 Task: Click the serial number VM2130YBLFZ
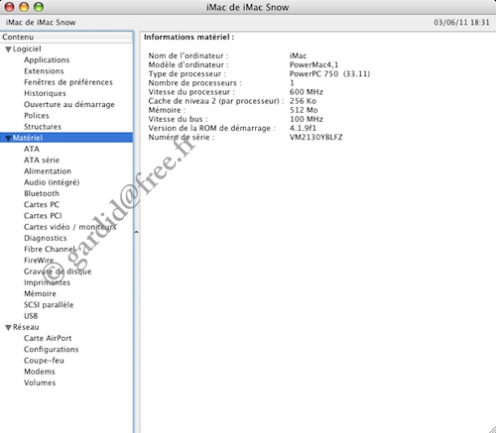tap(316, 138)
